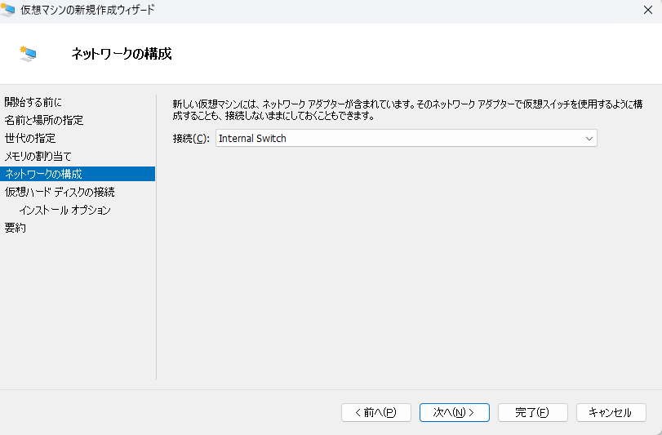Open インストール オプション sub-step

64,210
